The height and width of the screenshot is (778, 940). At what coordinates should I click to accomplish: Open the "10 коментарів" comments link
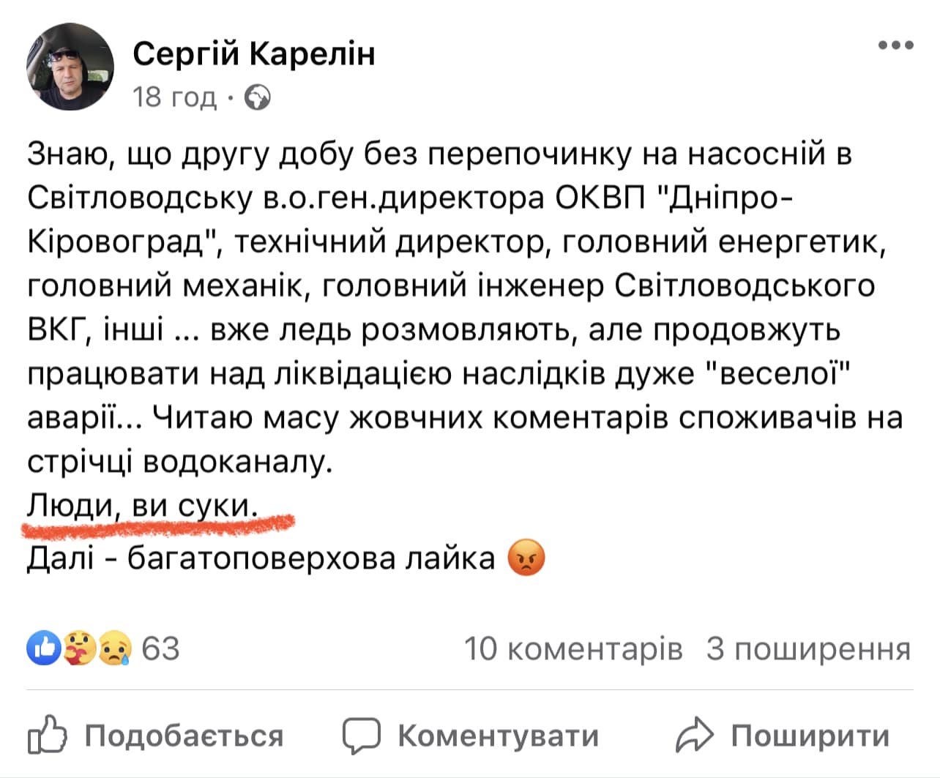(x=573, y=648)
